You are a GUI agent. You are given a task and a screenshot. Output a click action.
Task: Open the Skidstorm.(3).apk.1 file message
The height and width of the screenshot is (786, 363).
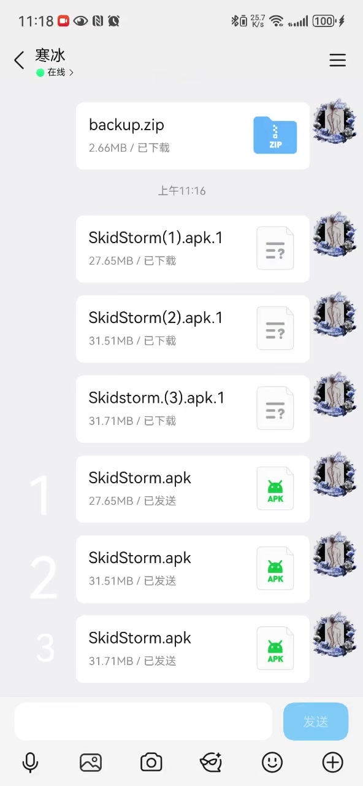[x=193, y=409]
